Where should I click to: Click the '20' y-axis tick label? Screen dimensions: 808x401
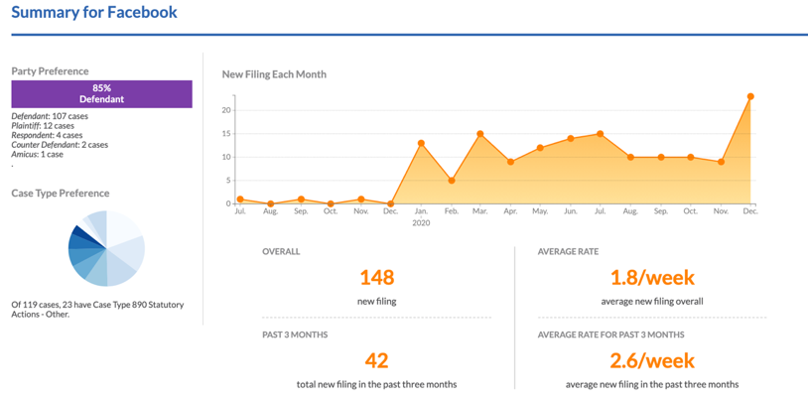(225, 110)
